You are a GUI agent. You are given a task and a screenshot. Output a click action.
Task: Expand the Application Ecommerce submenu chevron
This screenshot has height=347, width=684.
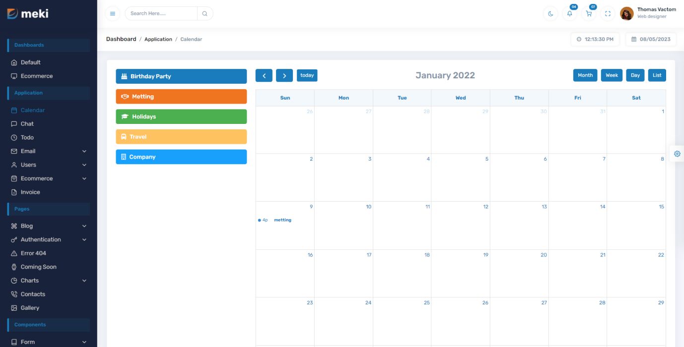point(84,178)
